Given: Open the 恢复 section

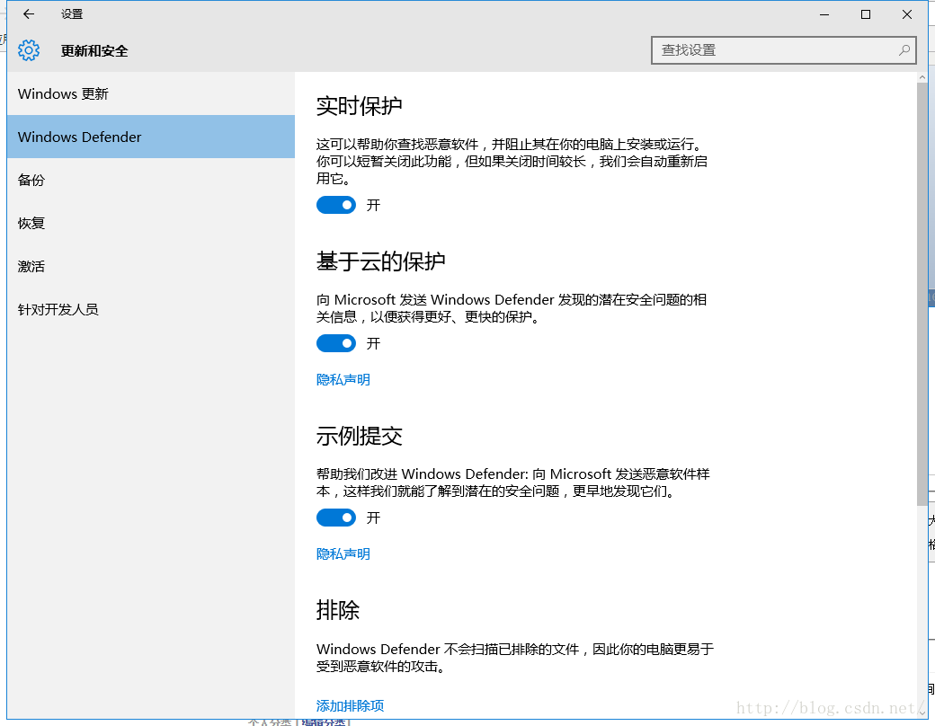Looking at the screenshot, I should (151, 223).
